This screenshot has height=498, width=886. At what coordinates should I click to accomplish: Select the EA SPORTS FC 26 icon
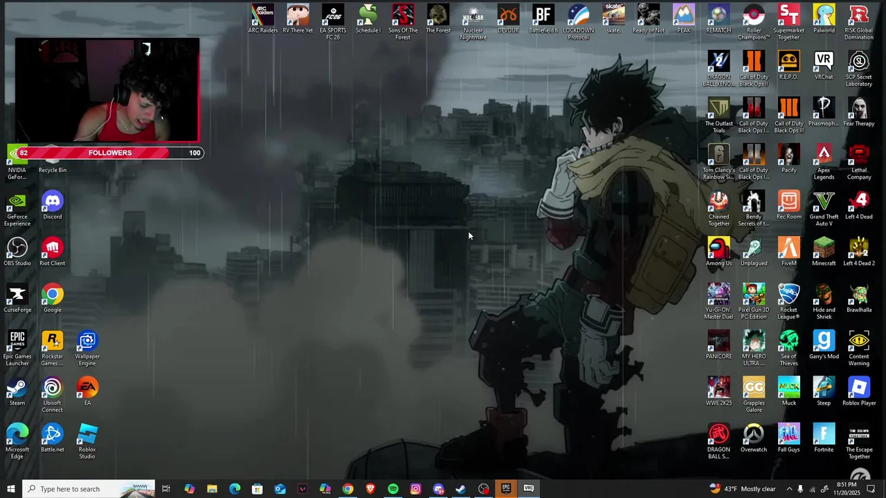(333, 22)
